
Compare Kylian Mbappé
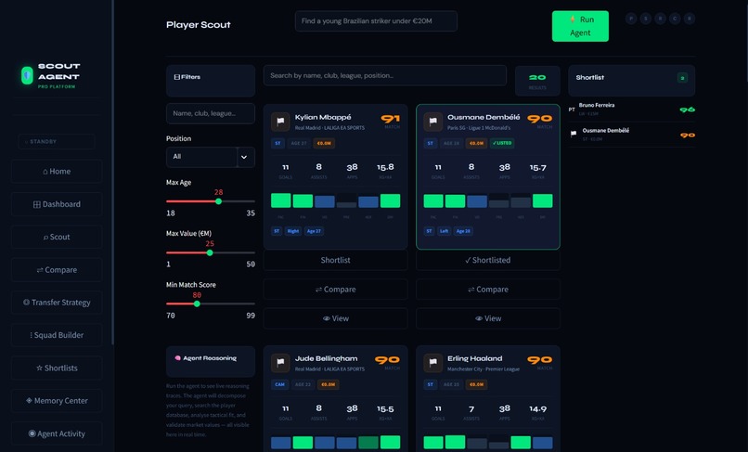click(x=335, y=290)
